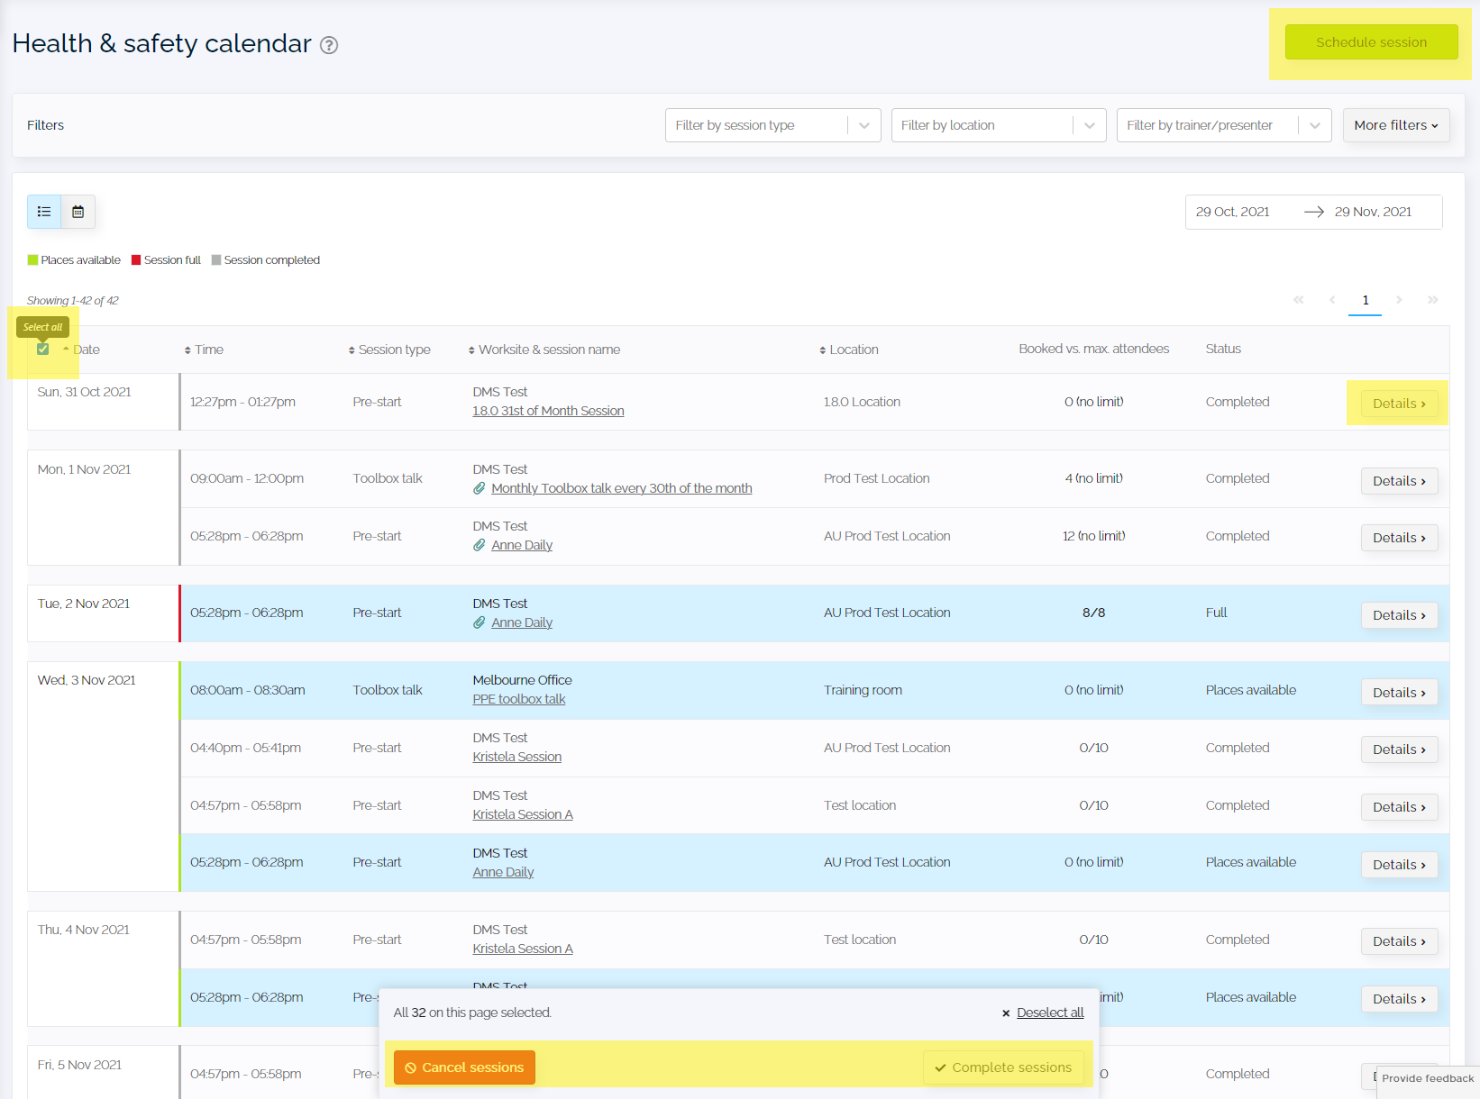This screenshot has width=1480, height=1099.
Task: Click the 29 Oct, 2021 start date field
Action: click(x=1232, y=212)
